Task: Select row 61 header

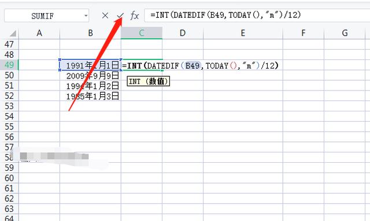Action: click(x=9, y=189)
